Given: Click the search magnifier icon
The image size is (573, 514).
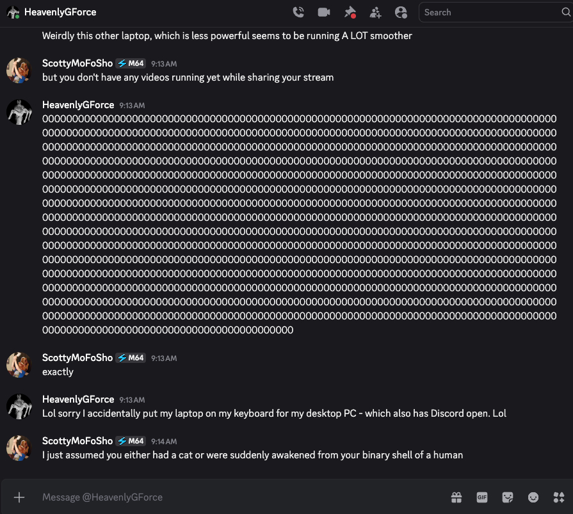Looking at the screenshot, I should point(565,12).
